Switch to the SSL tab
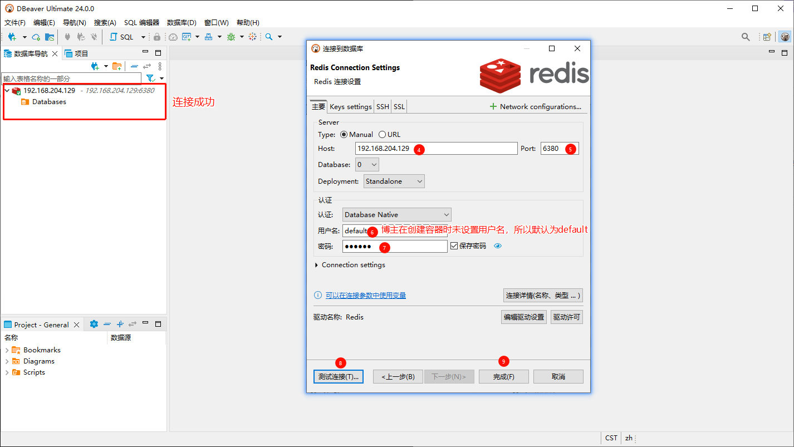The width and height of the screenshot is (794, 447). 399,107
